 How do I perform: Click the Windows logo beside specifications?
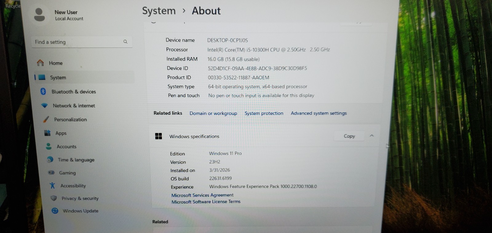pyautogui.click(x=158, y=136)
